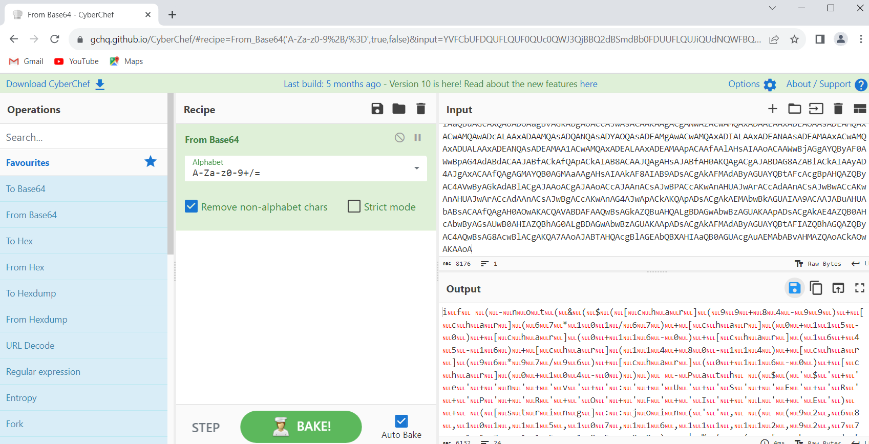Bookmark this page with the star
The image size is (869, 444).
coord(794,39)
